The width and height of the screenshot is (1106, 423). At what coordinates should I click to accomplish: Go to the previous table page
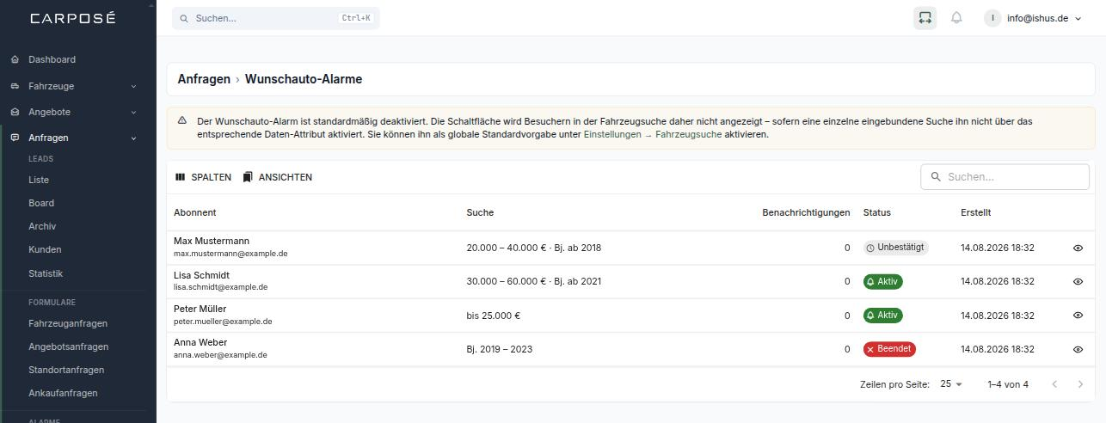pos(1054,384)
